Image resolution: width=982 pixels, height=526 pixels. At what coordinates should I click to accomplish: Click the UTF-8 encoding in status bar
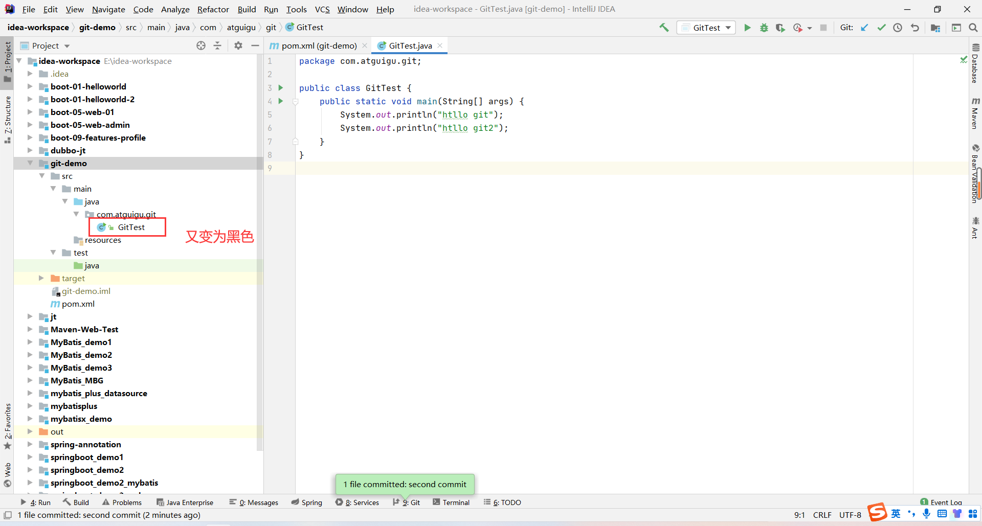point(850,515)
